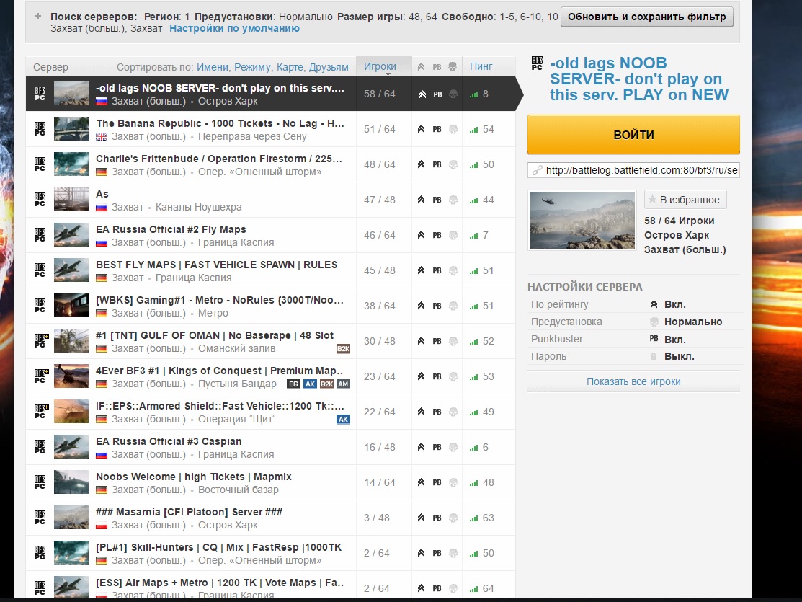Click BF3 PC icon beside sidebar server title
The width and height of the screenshot is (802, 602).
[x=537, y=63]
